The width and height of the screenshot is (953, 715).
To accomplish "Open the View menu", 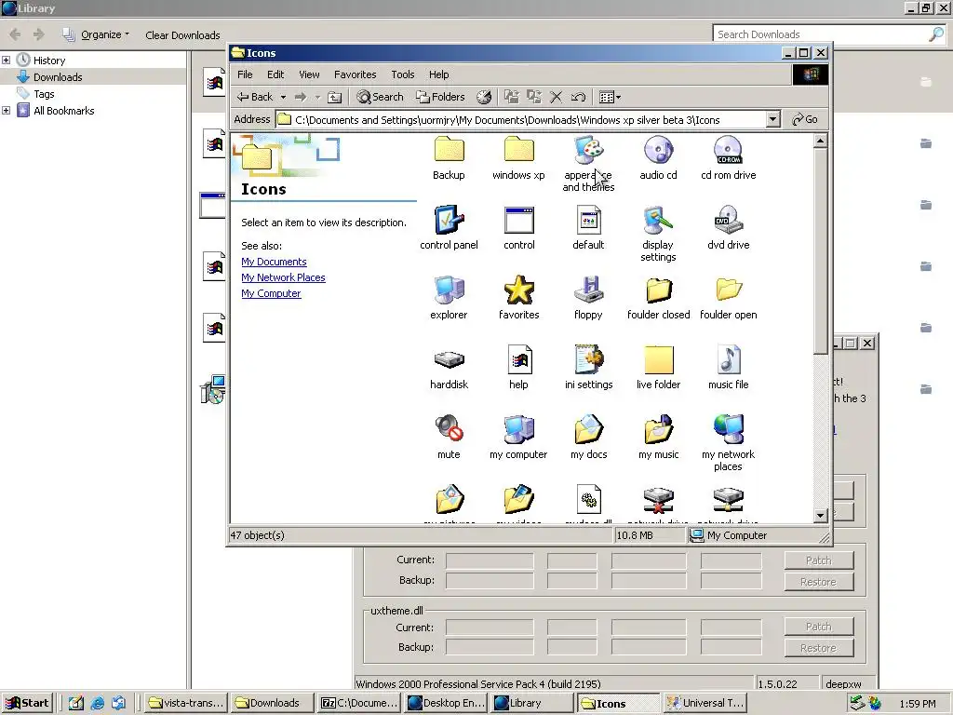I will (309, 74).
